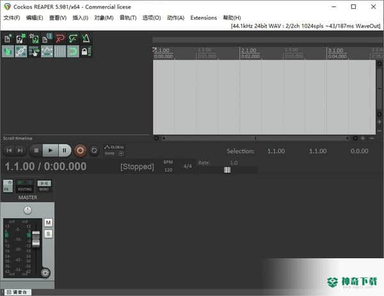The image size is (384, 296).
Task: Click the horizontal zoom-in plus button
Action: [363, 139]
